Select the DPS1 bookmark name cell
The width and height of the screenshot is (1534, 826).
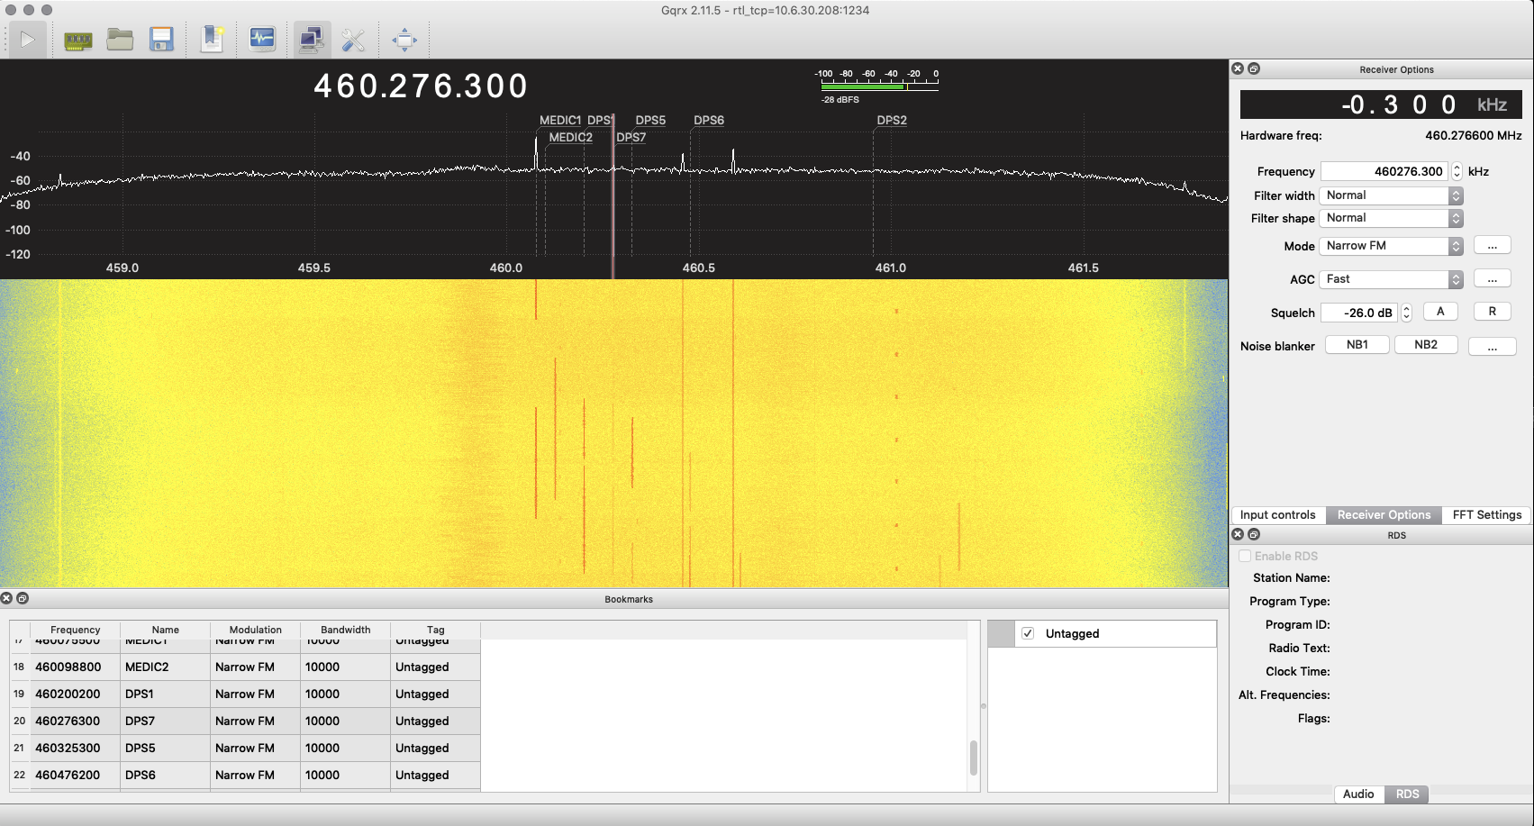click(166, 694)
